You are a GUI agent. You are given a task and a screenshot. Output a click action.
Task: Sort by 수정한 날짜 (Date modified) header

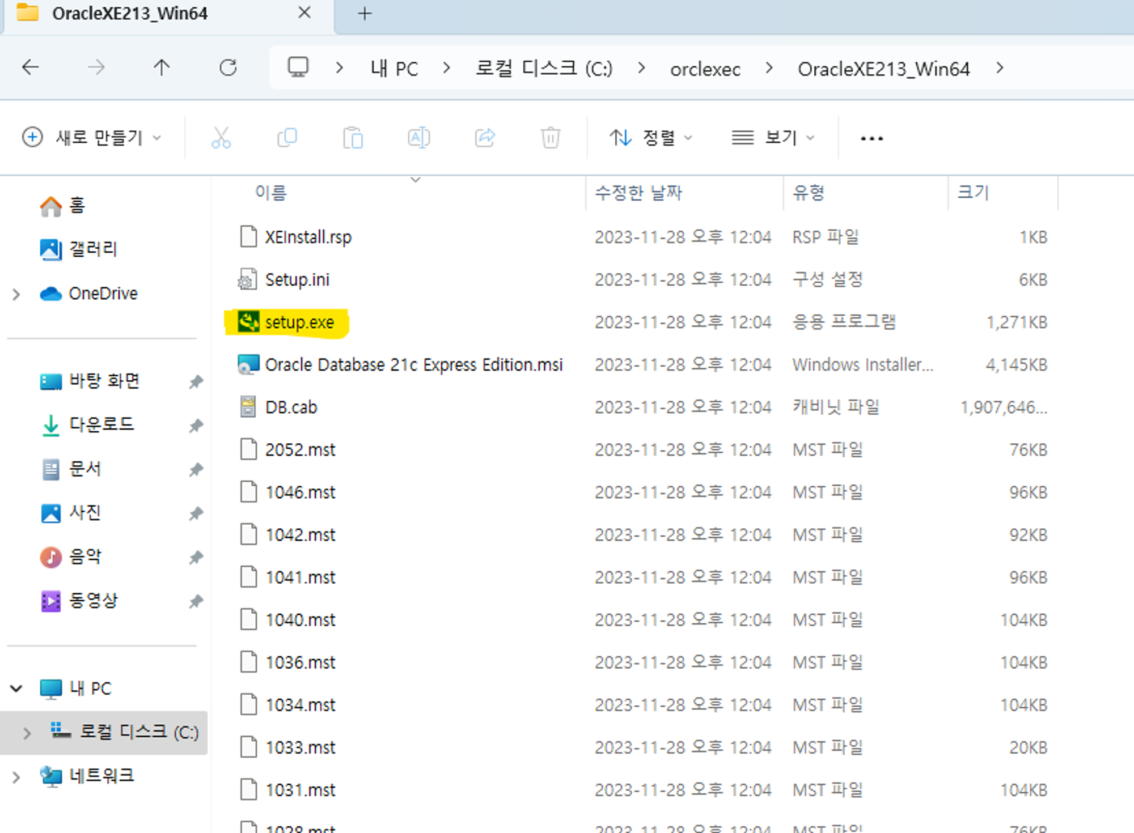point(638,193)
